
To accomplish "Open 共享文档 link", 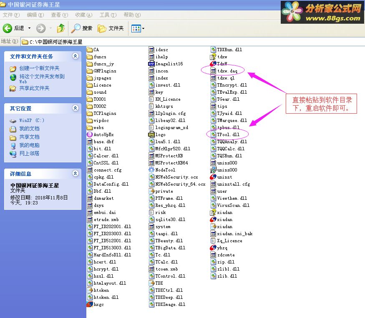I will (x=29, y=137).
